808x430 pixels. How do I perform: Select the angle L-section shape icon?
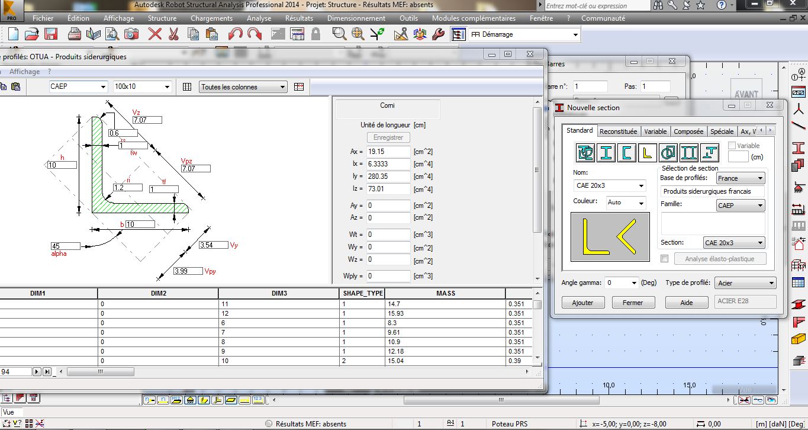[x=648, y=153]
